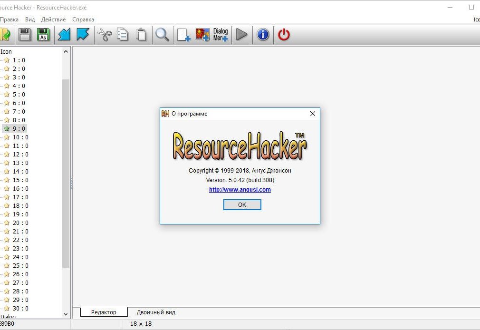480x330 pixels.
Task: Select tree row "4 : 0"
Action: tap(19, 86)
